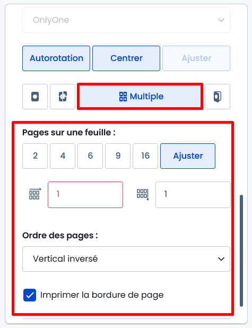Click the columns count grid icon

pos(35,194)
